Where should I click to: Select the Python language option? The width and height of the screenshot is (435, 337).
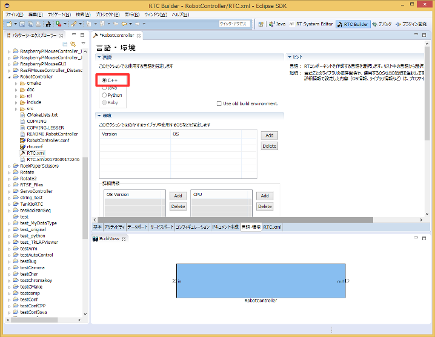pyautogui.click(x=105, y=95)
